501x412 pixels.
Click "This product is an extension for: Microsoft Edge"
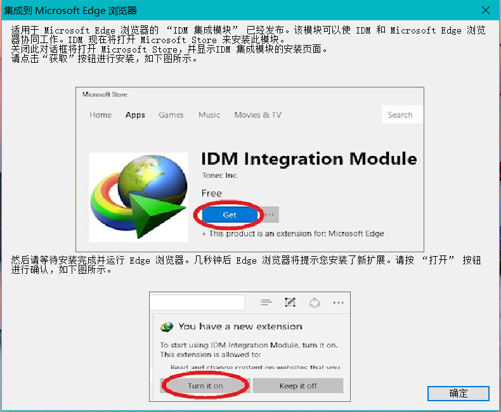coord(297,233)
